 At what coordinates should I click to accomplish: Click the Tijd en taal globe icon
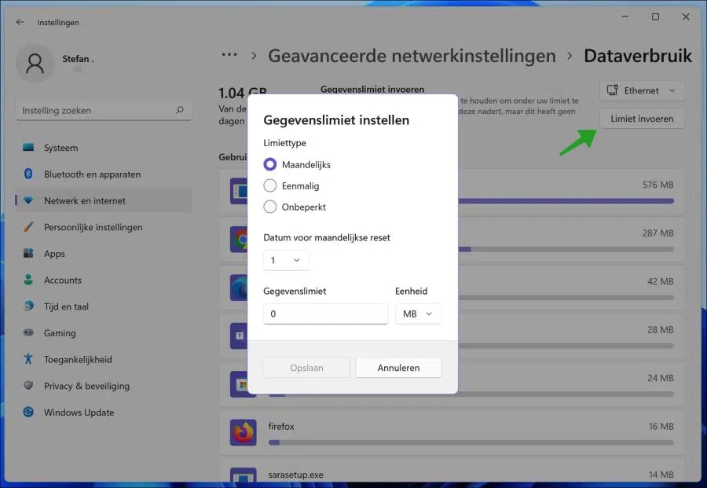(x=28, y=306)
